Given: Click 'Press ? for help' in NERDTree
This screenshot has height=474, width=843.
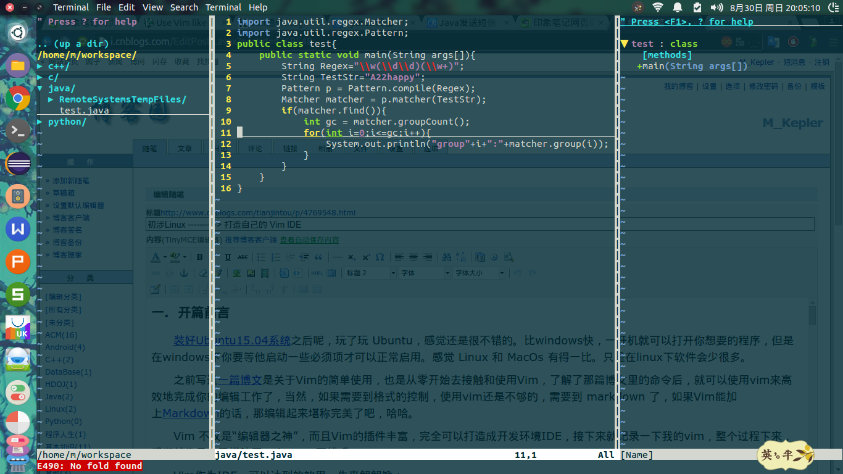Looking at the screenshot, I should click(87, 22).
